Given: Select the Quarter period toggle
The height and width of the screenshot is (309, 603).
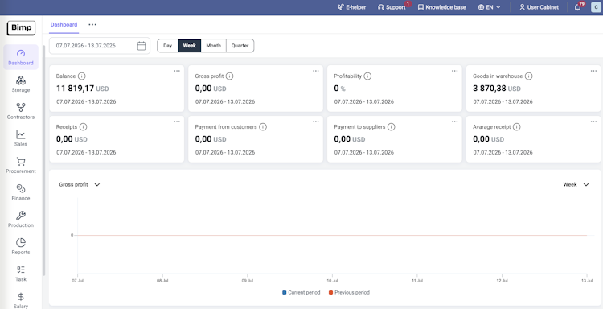Looking at the screenshot, I should pyautogui.click(x=240, y=45).
